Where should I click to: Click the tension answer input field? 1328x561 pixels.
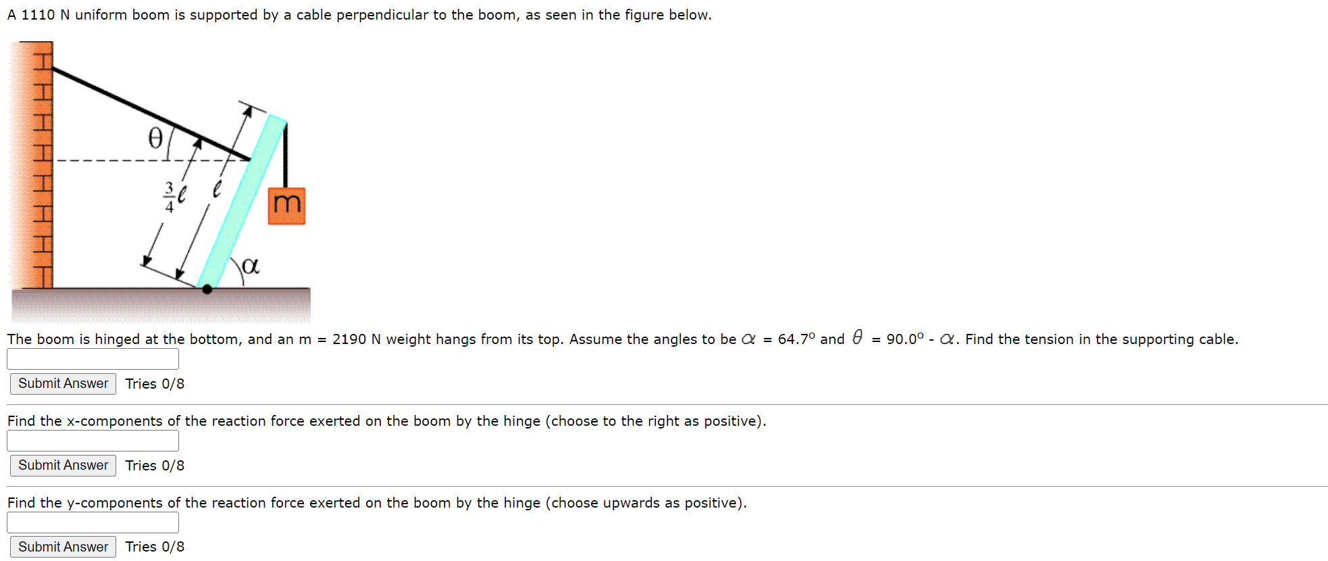pyautogui.click(x=93, y=358)
